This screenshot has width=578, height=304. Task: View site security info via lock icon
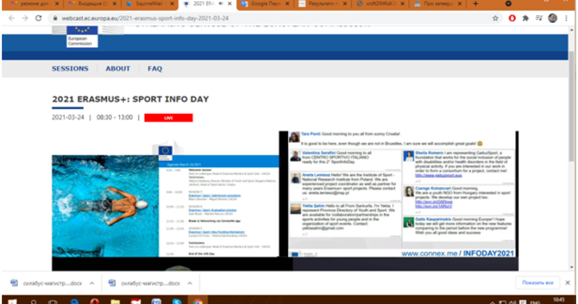pos(55,18)
